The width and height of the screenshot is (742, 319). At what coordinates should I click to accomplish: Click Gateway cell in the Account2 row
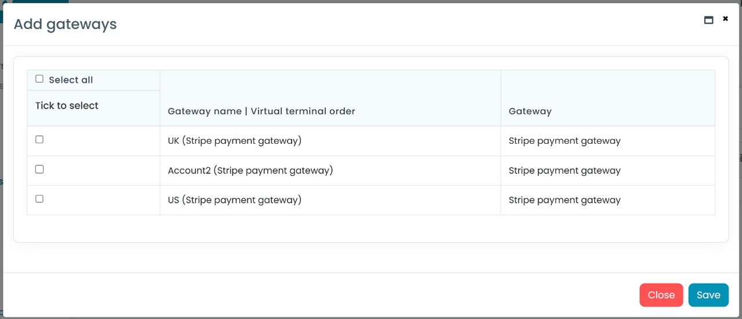pyautogui.click(x=564, y=171)
